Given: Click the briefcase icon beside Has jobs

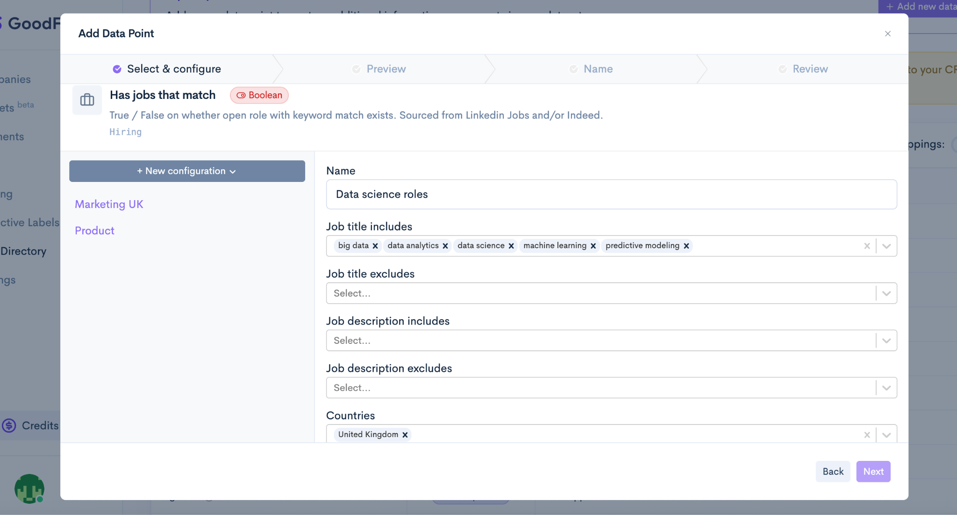Looking at the screenshot, I should (87, 100).
